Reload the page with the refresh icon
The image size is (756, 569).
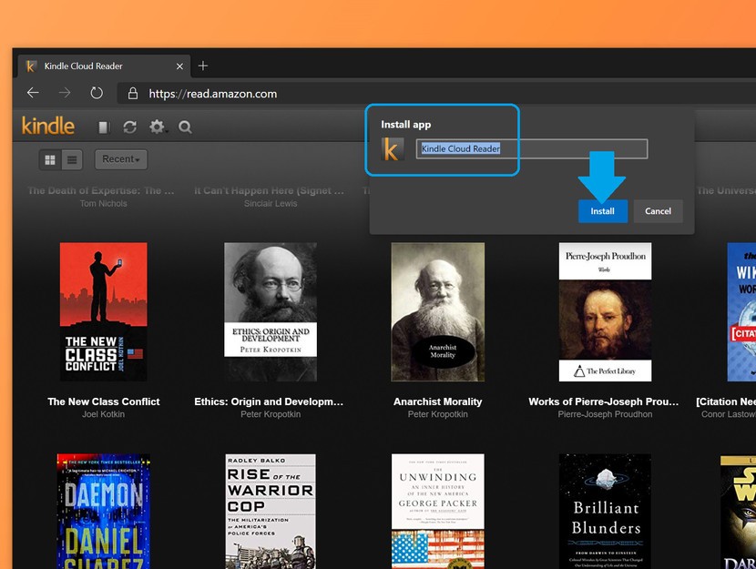pos(97,93)
